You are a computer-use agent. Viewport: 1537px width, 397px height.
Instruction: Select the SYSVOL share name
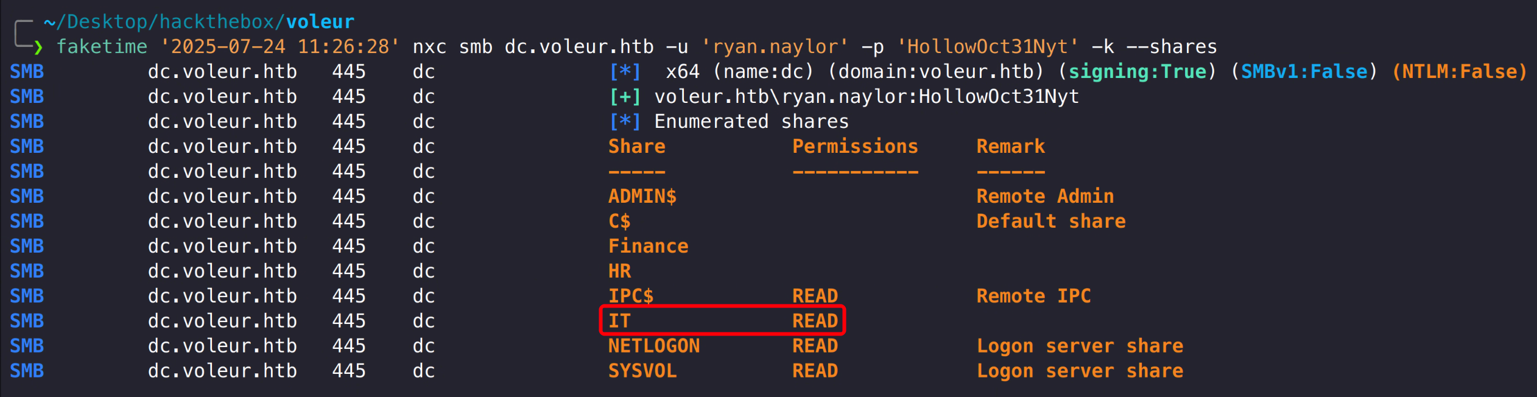(x=642, y=371)
